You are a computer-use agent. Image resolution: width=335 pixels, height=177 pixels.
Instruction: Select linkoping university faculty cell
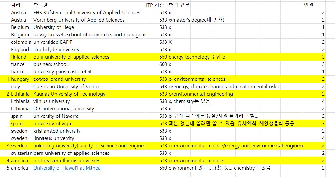pyautogui.click(x=89, y=146)
